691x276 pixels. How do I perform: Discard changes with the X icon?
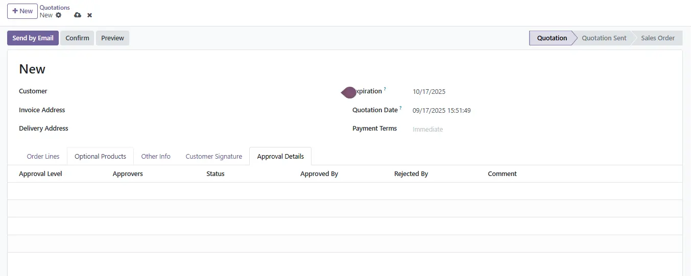(90, 15)
